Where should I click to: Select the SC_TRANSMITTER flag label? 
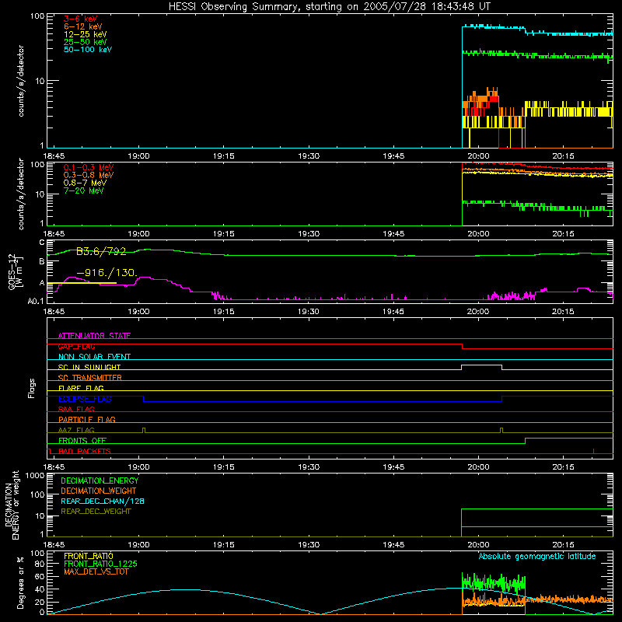pyautogui.click(x=90, y=378)
